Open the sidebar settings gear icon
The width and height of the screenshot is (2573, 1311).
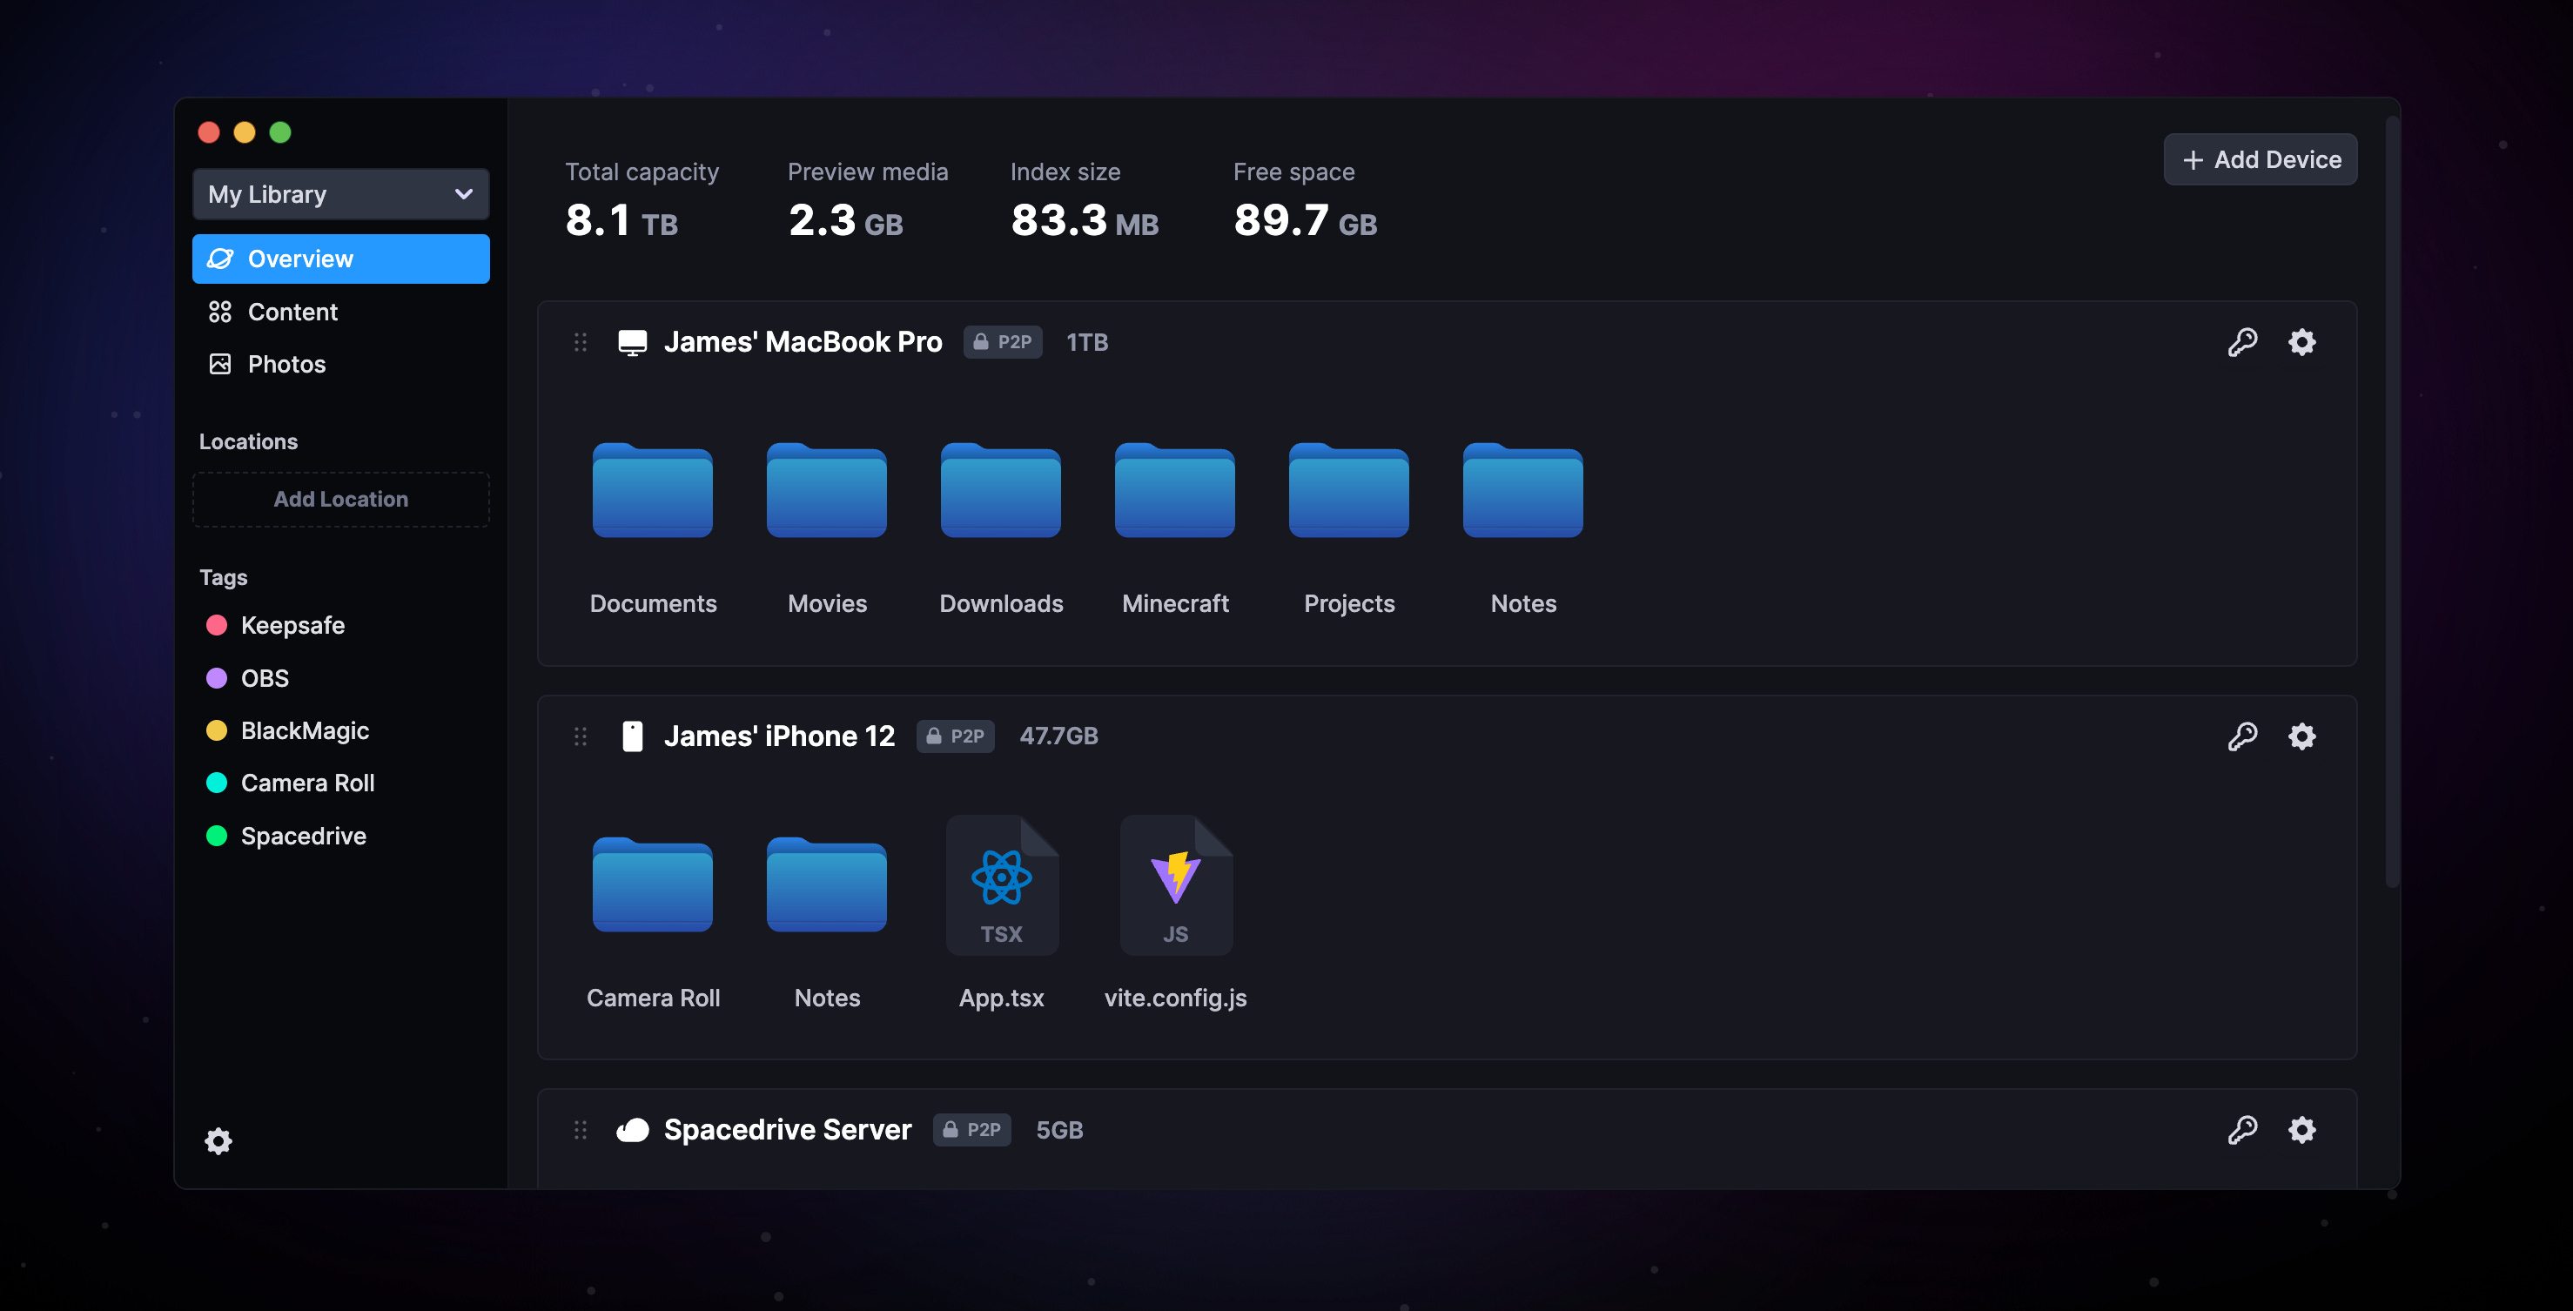point(218,1140)
